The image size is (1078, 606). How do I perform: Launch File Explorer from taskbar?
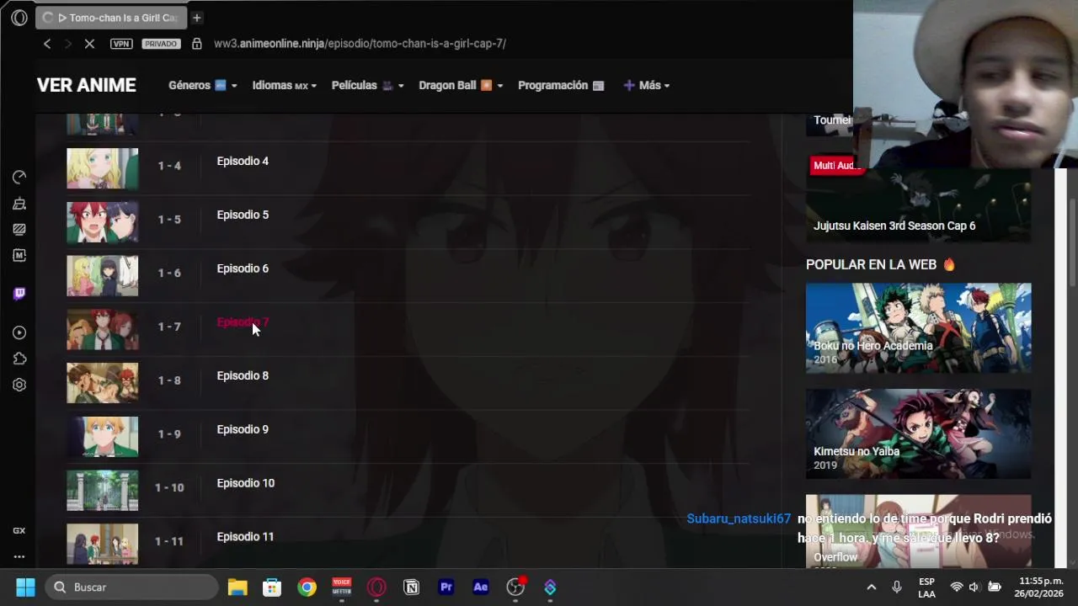point(237,587)
